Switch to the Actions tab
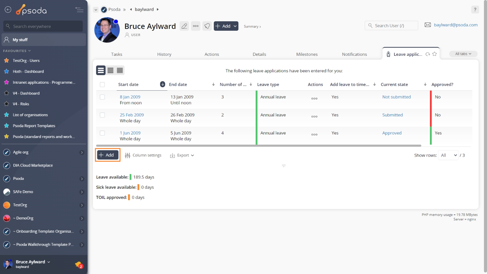This screenshot has width=487, height=274. [212, 54]
